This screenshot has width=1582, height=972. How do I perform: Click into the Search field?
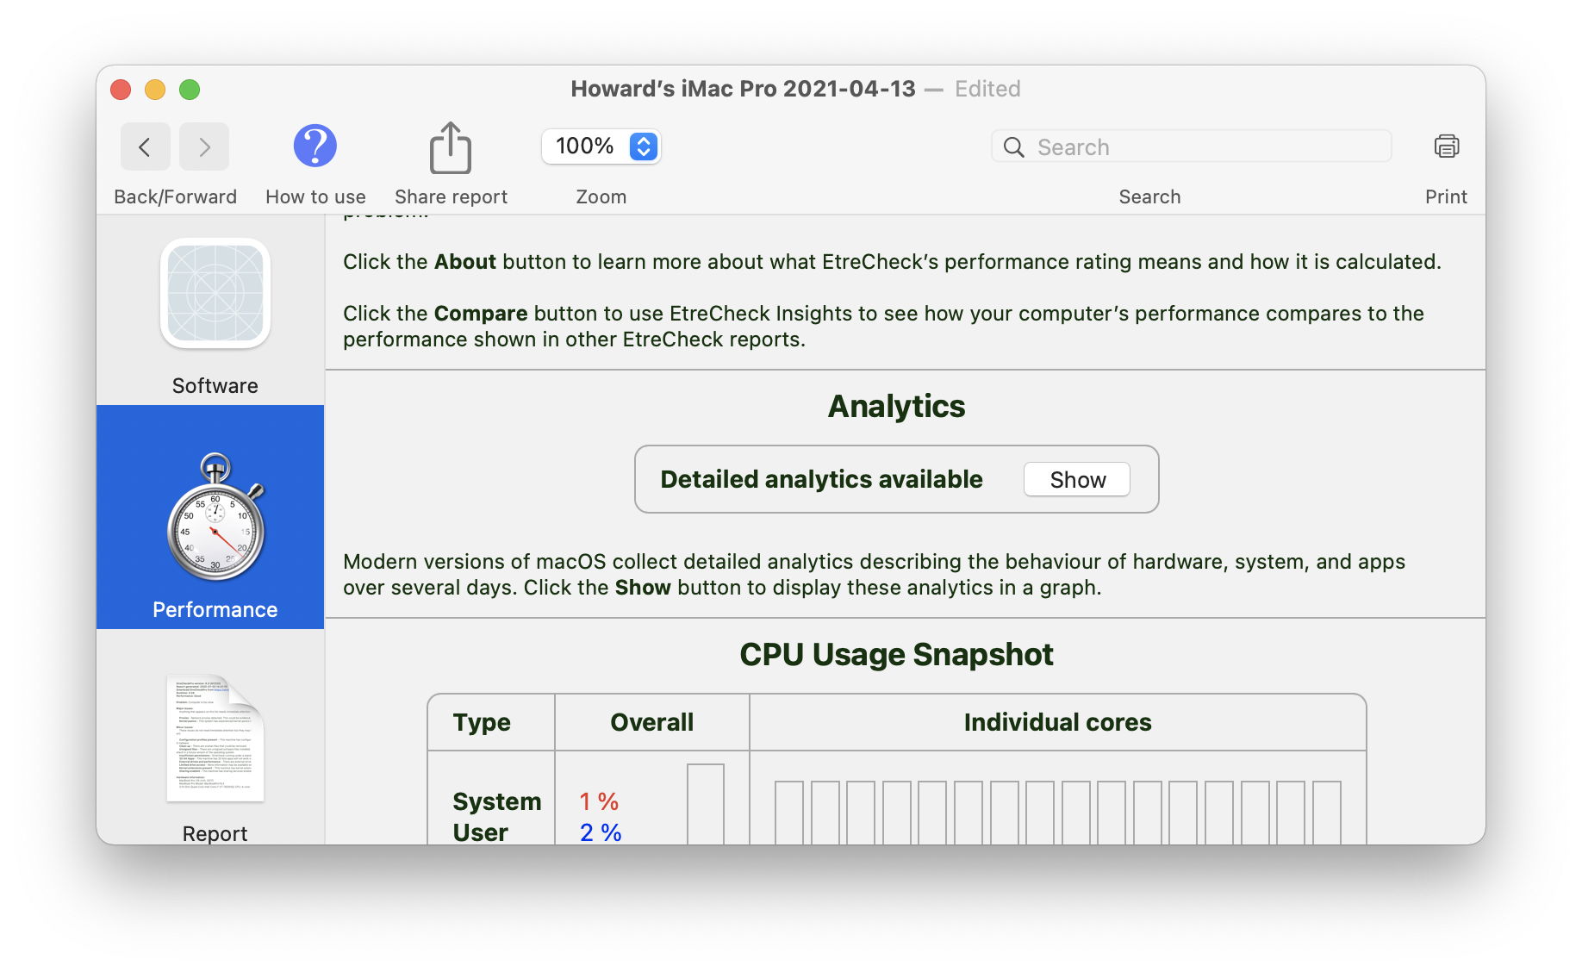[x=1206, y=147]
